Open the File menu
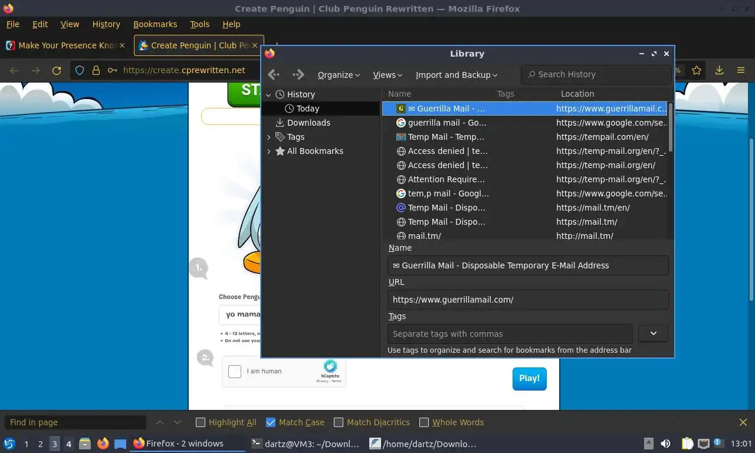This screenshot has width=755, height=453. point(12,24)
